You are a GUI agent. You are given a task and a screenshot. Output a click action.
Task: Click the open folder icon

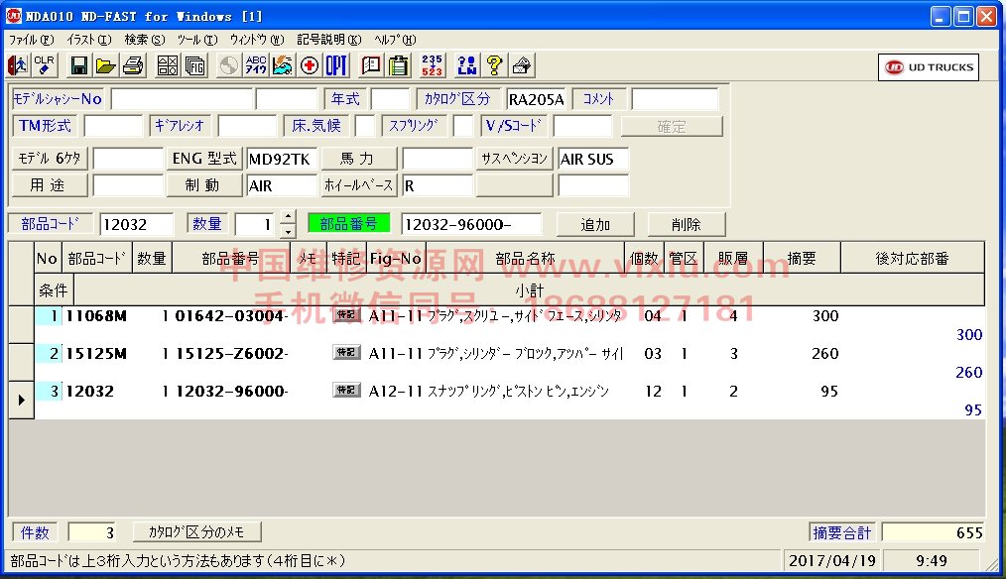105,65
